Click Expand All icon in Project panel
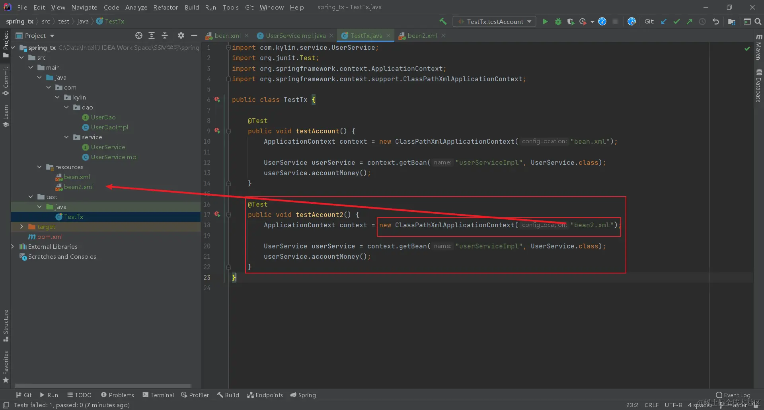The image size is (764, 410). (x=152, y=35)
